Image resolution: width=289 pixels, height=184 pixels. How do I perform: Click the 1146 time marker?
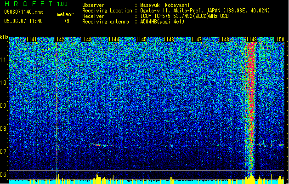coord(169,40)
